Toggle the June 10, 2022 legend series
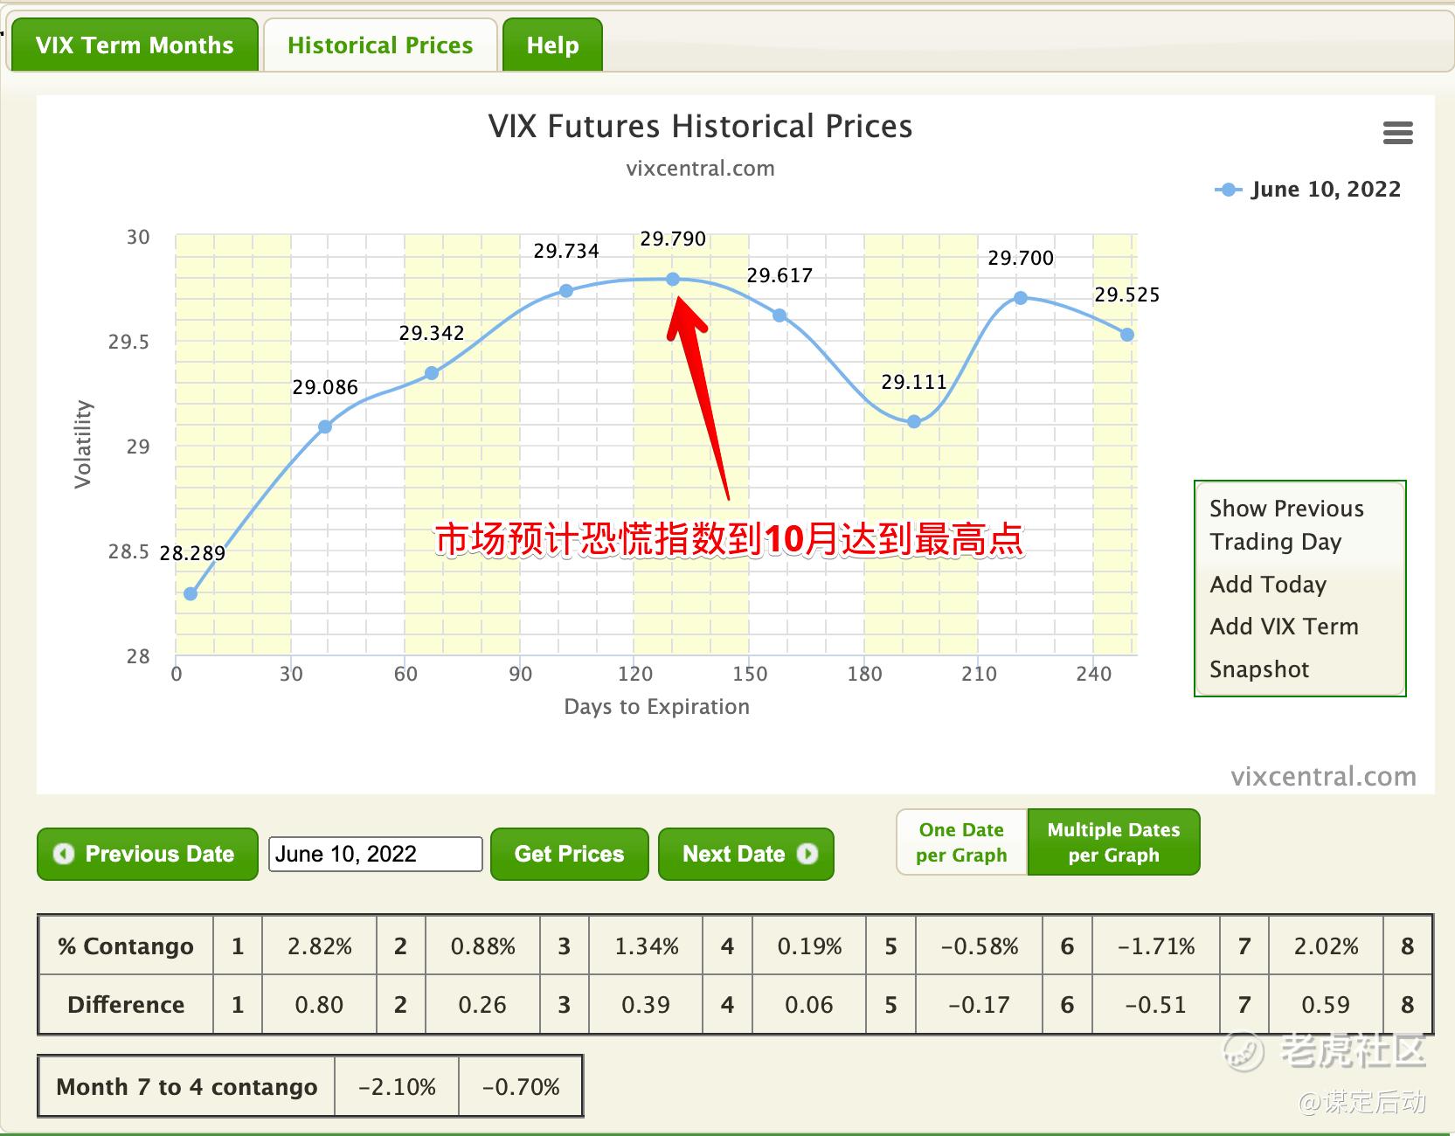The image size is (1455, 1136). pyautogui.click(x=1307, y=190)
